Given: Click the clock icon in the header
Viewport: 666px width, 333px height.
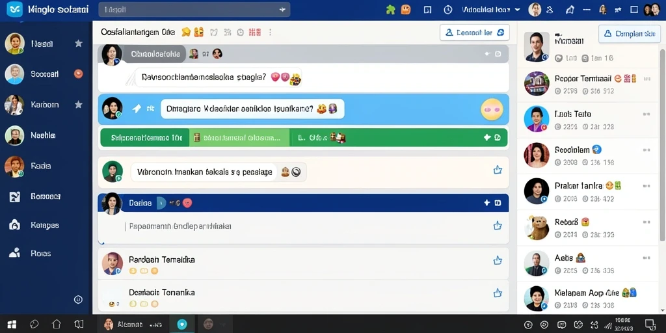Looking at the screenshot, I should tap(447, 10).
